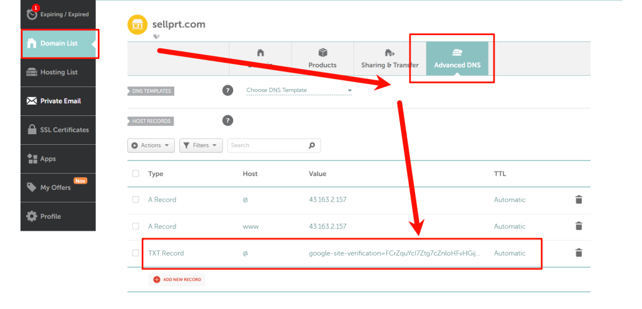The height and width of the screenshot is (309, 642).
Task: Open Expiring / Expired notifications in sidebar
Action: coord(58,14)
